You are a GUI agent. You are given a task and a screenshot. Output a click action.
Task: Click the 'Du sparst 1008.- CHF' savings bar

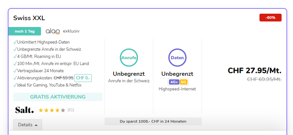click(x=153, y=121)
